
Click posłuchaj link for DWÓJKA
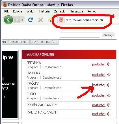click(99, 75)
